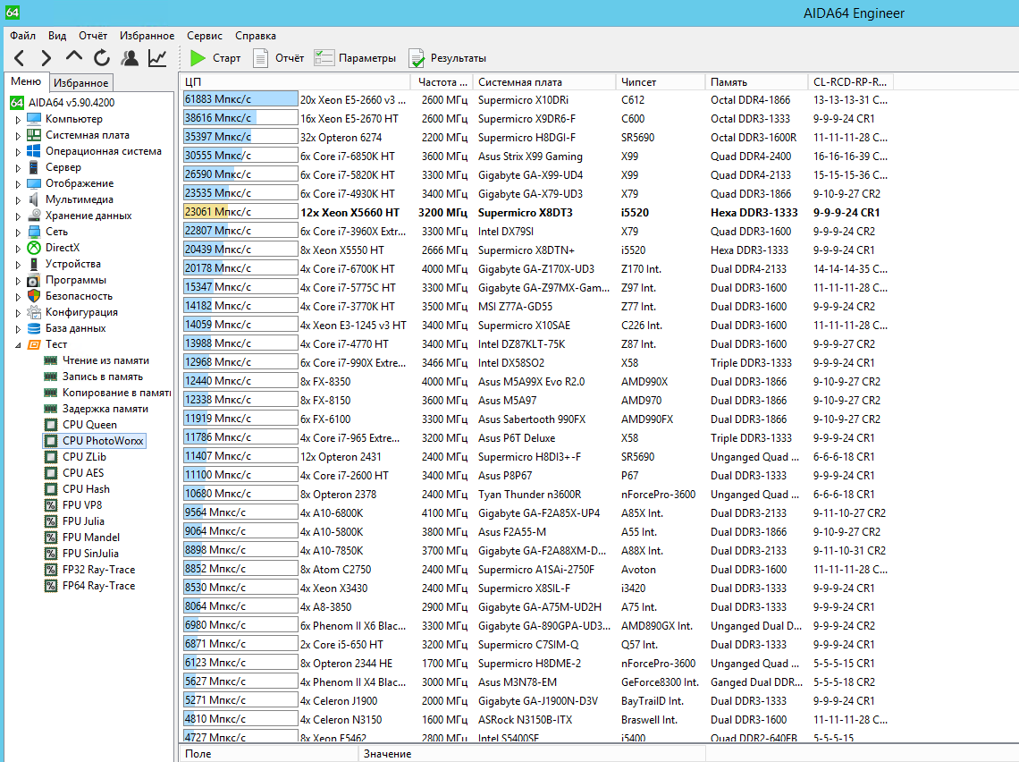
Task: Expand the Операционная система node
Action: coord(18,152)
